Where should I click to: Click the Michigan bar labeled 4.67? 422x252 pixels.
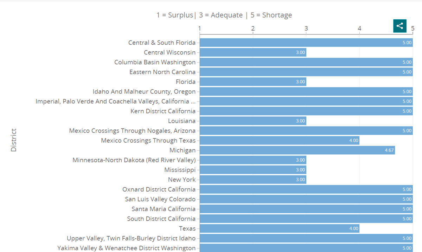point(297,150)
